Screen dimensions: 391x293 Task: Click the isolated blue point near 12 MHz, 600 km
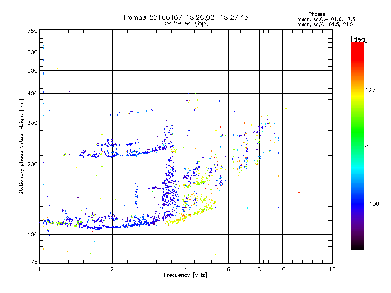(299, 49)
